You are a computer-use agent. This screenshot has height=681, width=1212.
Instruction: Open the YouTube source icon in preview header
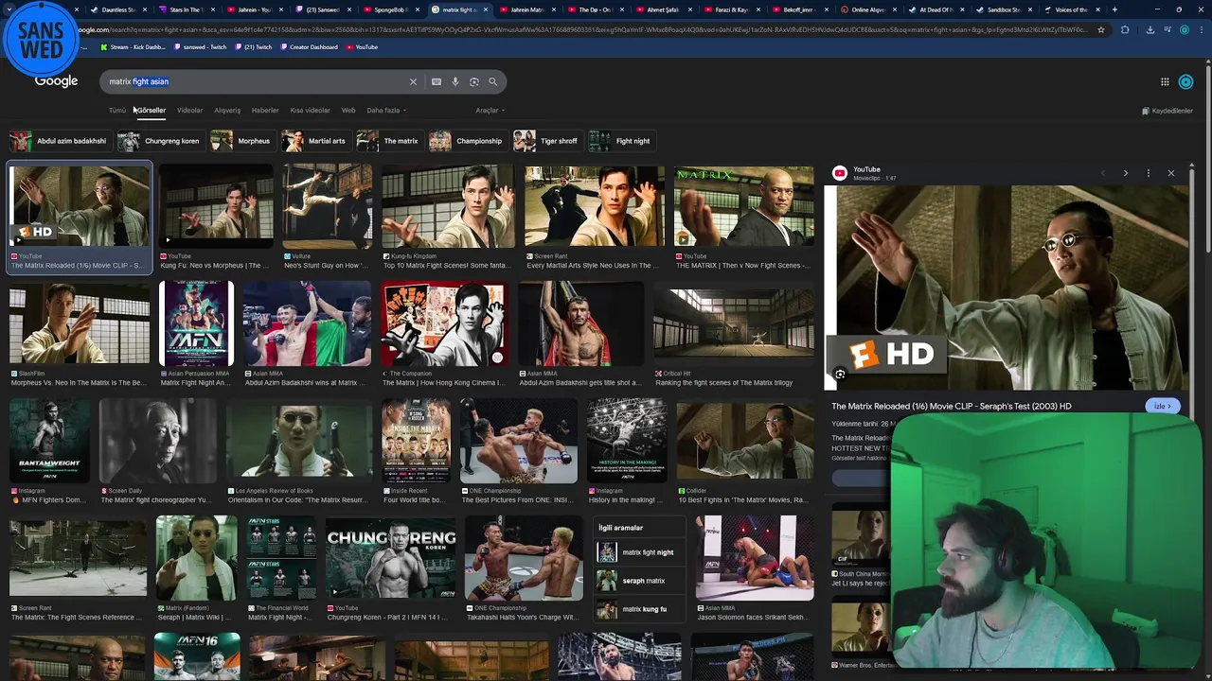(x=839, y=173)
